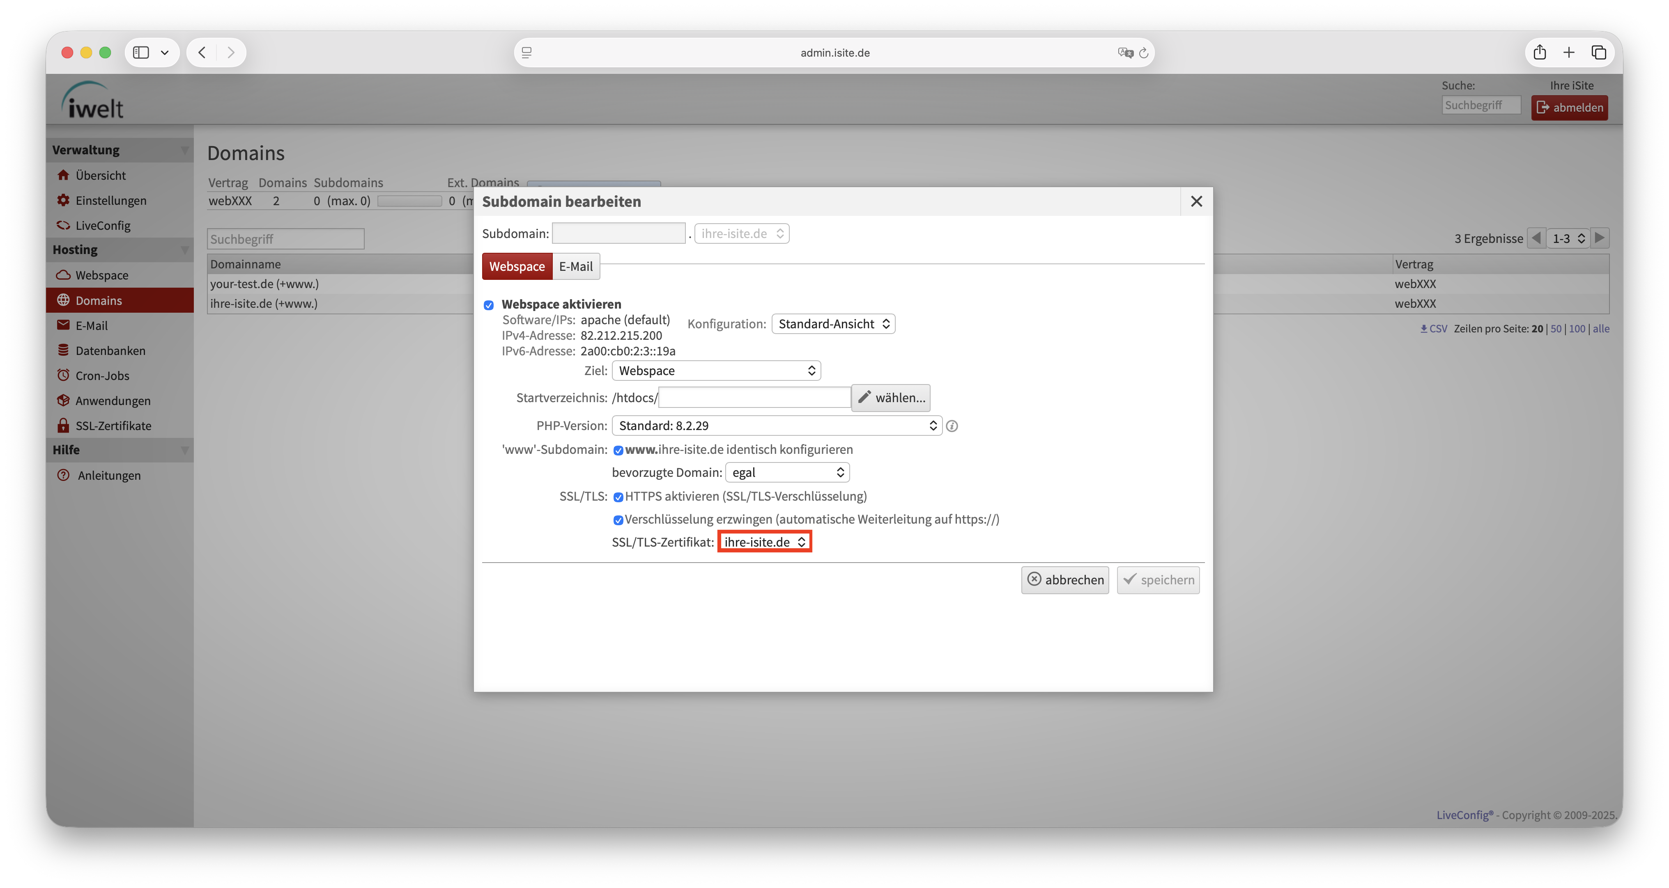The image size is (1669, 888).
Task: Reload page with the refresh icon
Action: pos(1144,53)
